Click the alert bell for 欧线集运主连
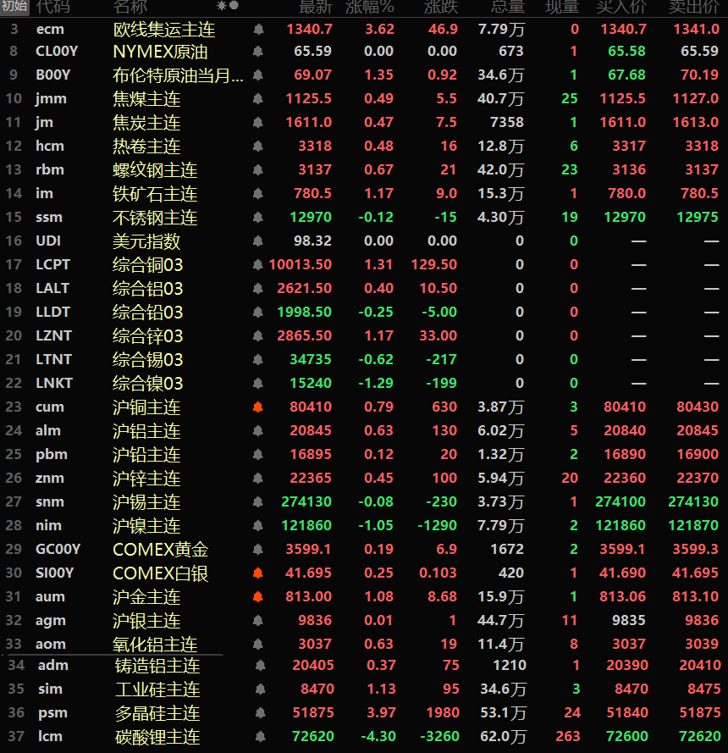This screenshot has height=753, width=728. point(257,30)
